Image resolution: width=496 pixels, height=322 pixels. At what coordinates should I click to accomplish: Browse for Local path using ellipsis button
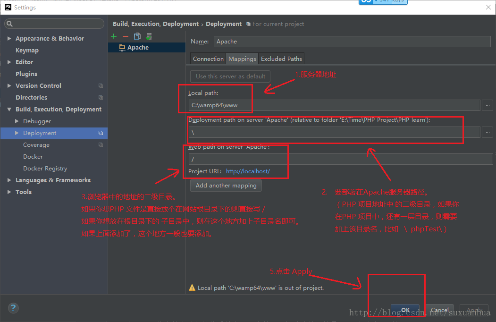point(488,105)
